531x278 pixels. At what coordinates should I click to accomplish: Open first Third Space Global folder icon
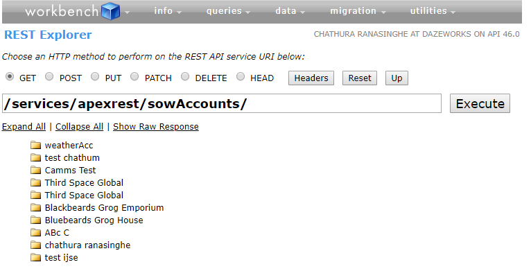coord(35,183)
